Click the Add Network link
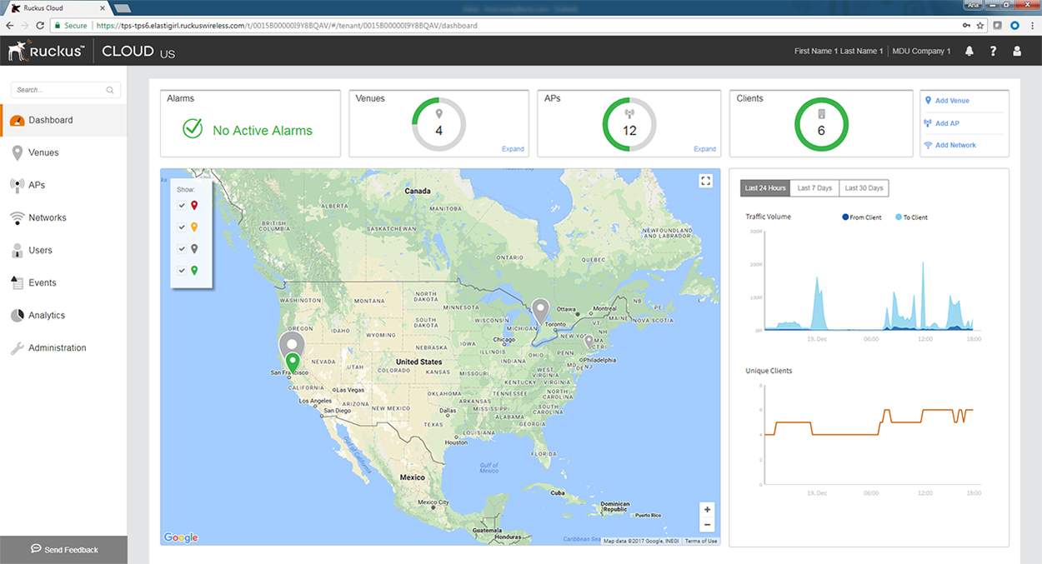Viewport: 1042px width, 564px height. (954, 145)
